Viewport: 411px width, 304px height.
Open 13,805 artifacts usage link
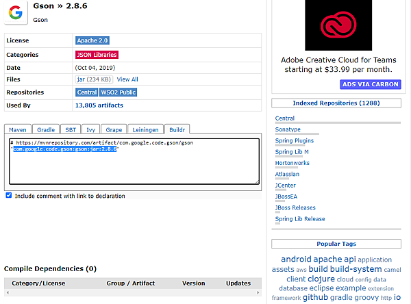(x=99, y=105)
